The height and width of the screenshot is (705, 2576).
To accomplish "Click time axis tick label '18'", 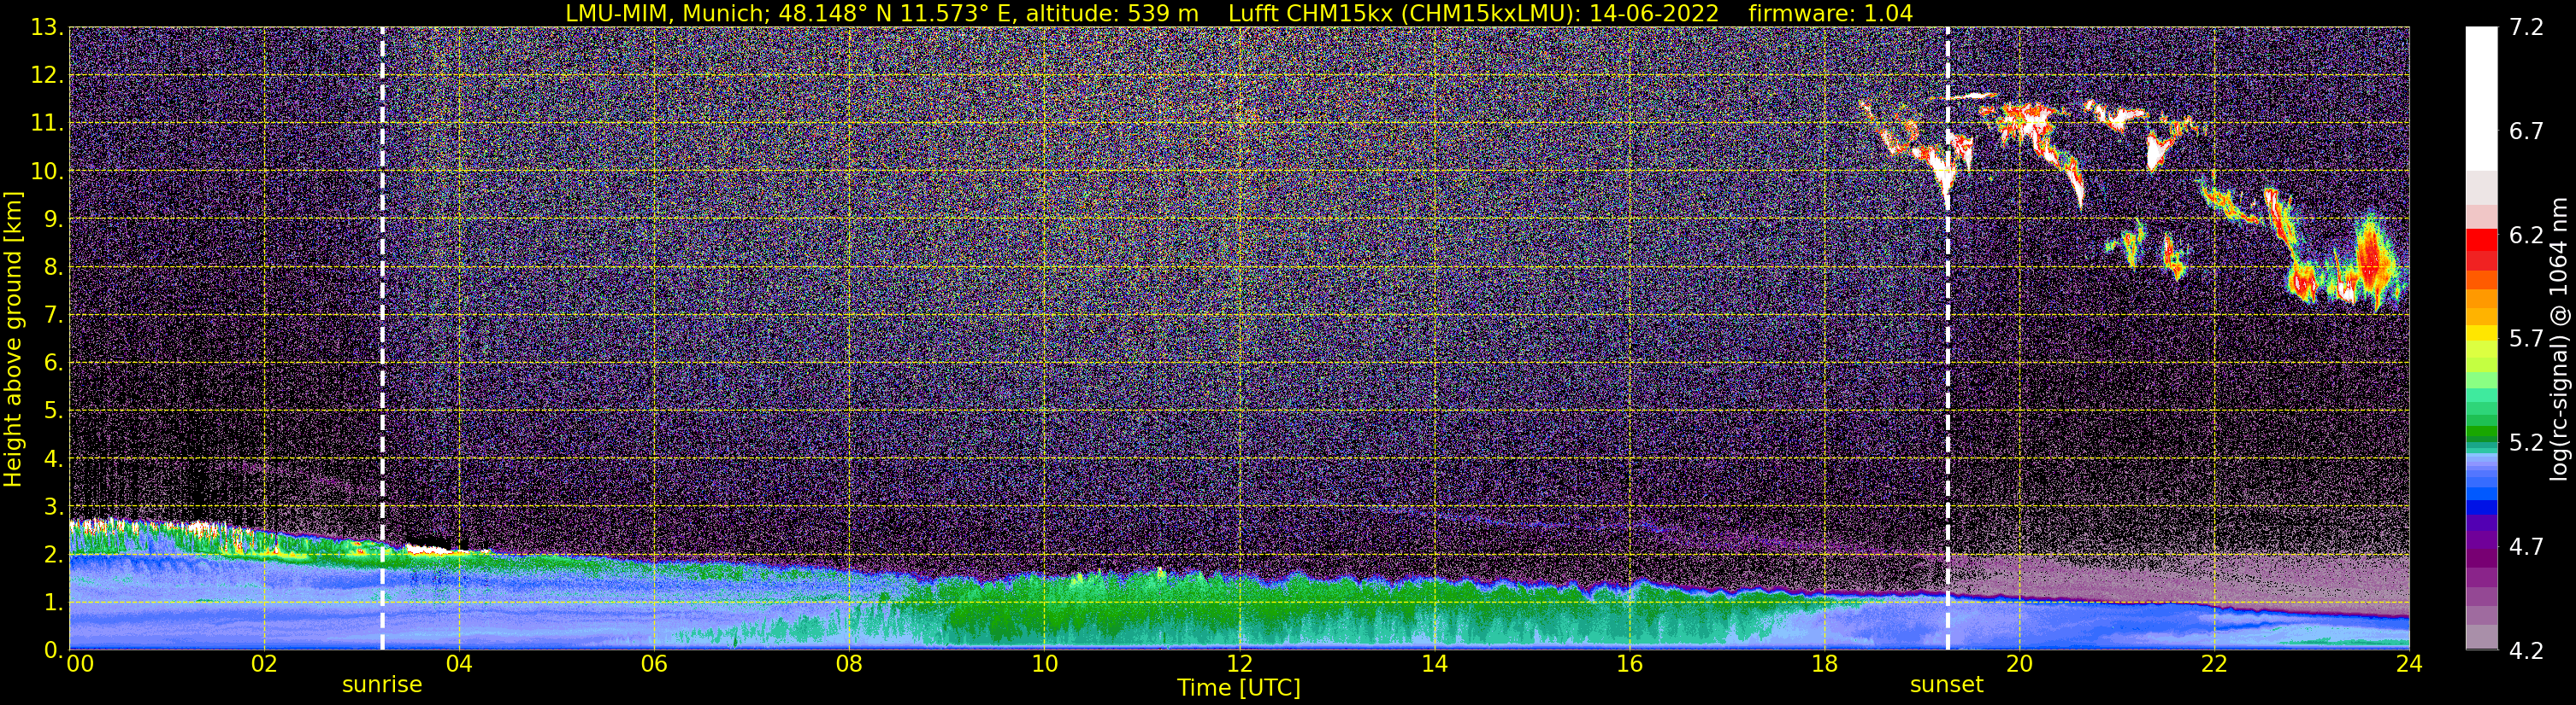I will tap(1824, 665).
